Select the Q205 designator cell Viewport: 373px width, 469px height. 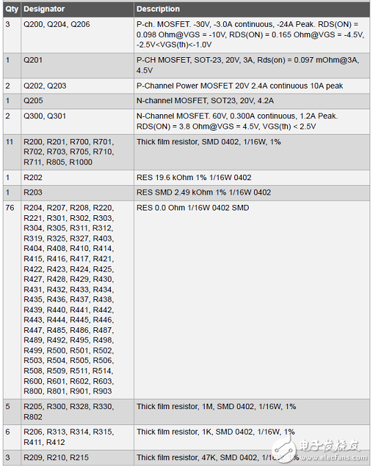(x=78, y=101)
